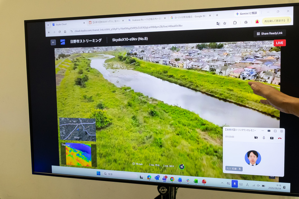Click the browser back button
This screenshot has width=299, height=199.
pyautogui.click(x=49, y=32)
